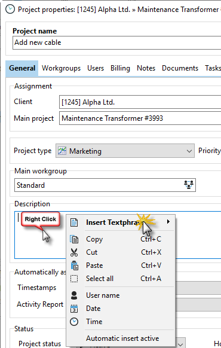Expand the Insert Textphrase submenu arrow
221x348 pixels.
point(168,221)
